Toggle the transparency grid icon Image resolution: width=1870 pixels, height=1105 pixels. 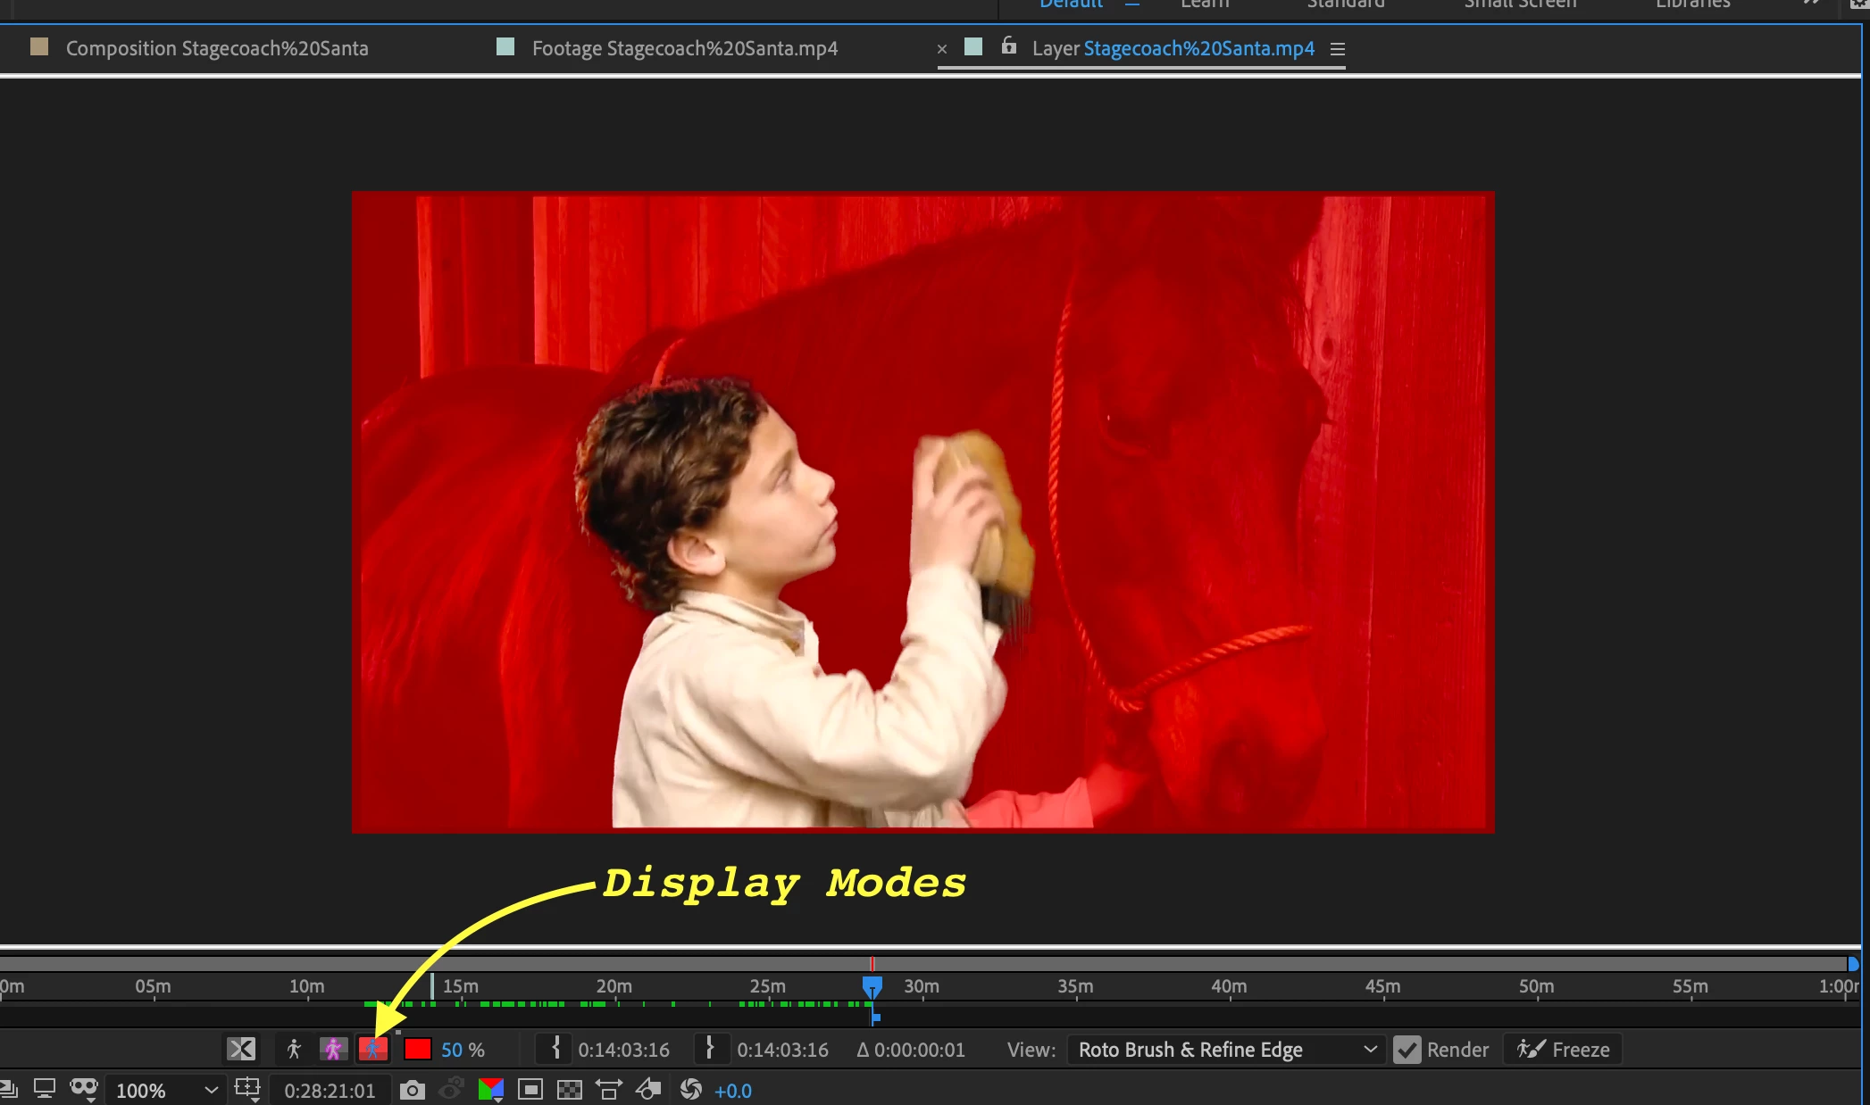pyautogui.click(x=569, y=1090)
